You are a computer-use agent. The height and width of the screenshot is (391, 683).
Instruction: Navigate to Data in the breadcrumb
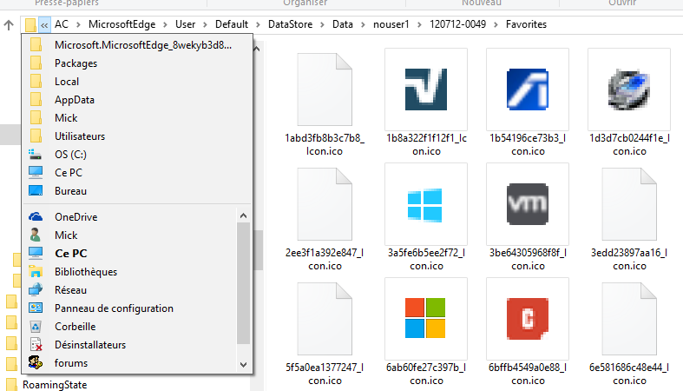coord(343,24)
